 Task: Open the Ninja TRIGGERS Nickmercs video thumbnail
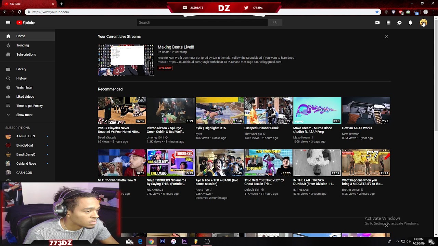pyautogui.click(x=171, y=163)
